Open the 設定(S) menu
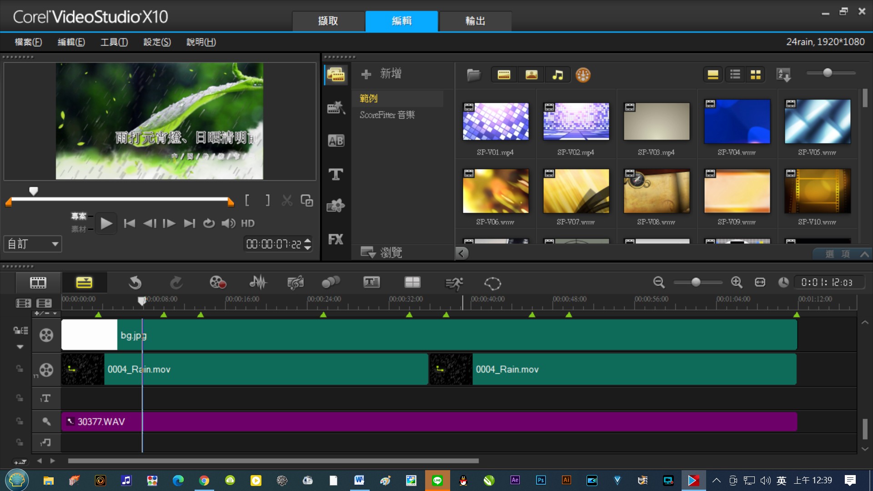The image size is (873, 491). 157,42
